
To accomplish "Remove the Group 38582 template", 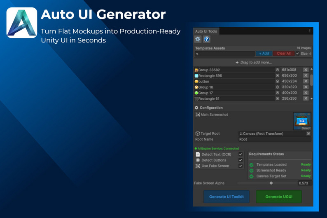I will tap(306, 70).
